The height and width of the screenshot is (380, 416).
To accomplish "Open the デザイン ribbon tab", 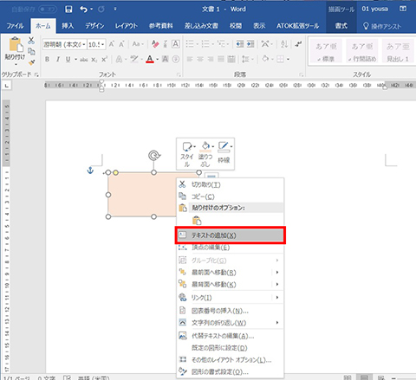I will coord(94,26).
